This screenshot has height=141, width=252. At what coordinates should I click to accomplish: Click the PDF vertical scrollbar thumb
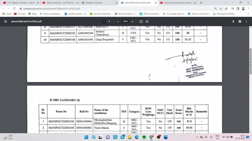[x=250, y=61]
